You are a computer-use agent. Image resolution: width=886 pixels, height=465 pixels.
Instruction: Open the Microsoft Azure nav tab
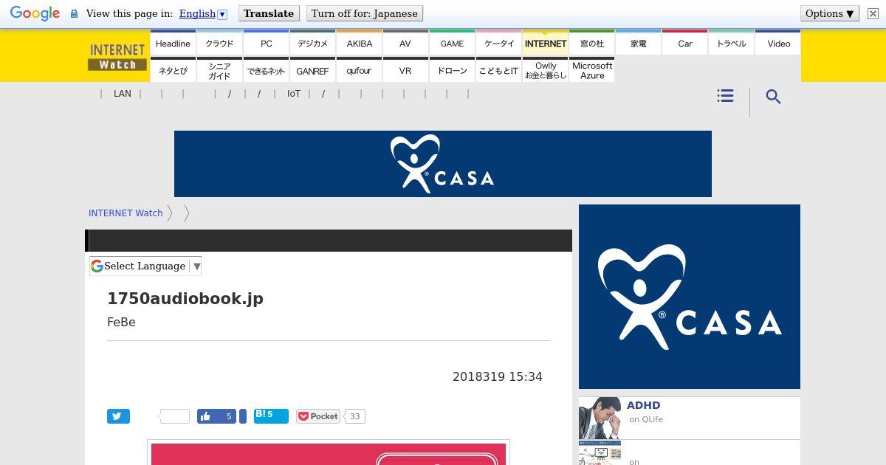pyautogui.click(x=592, y=70)
